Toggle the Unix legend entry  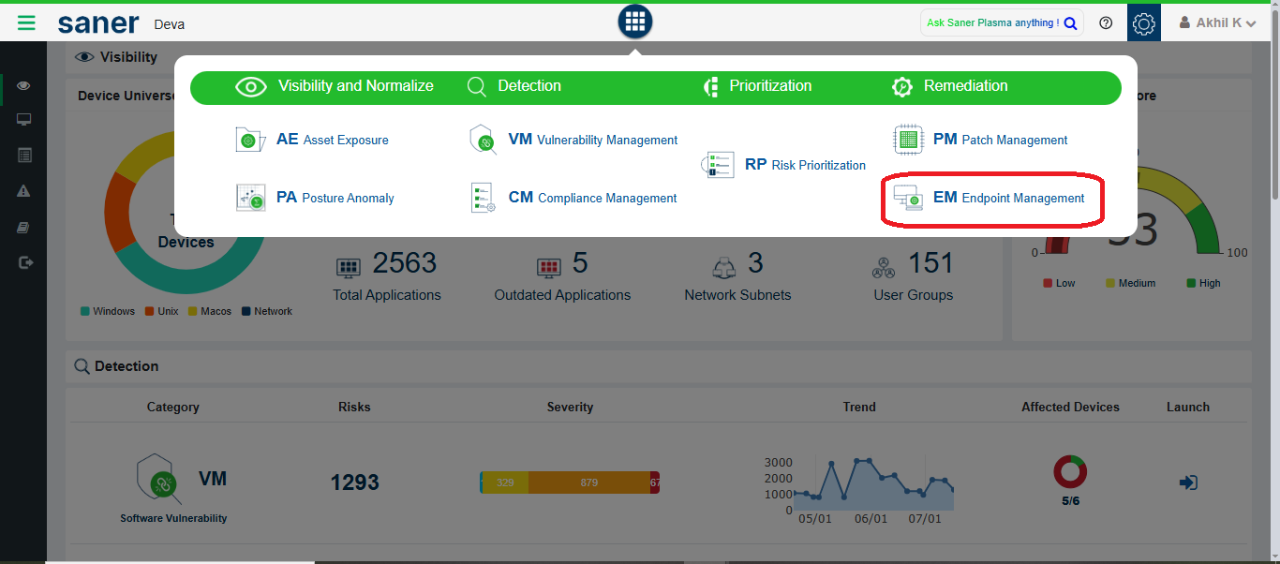point(161,311)
